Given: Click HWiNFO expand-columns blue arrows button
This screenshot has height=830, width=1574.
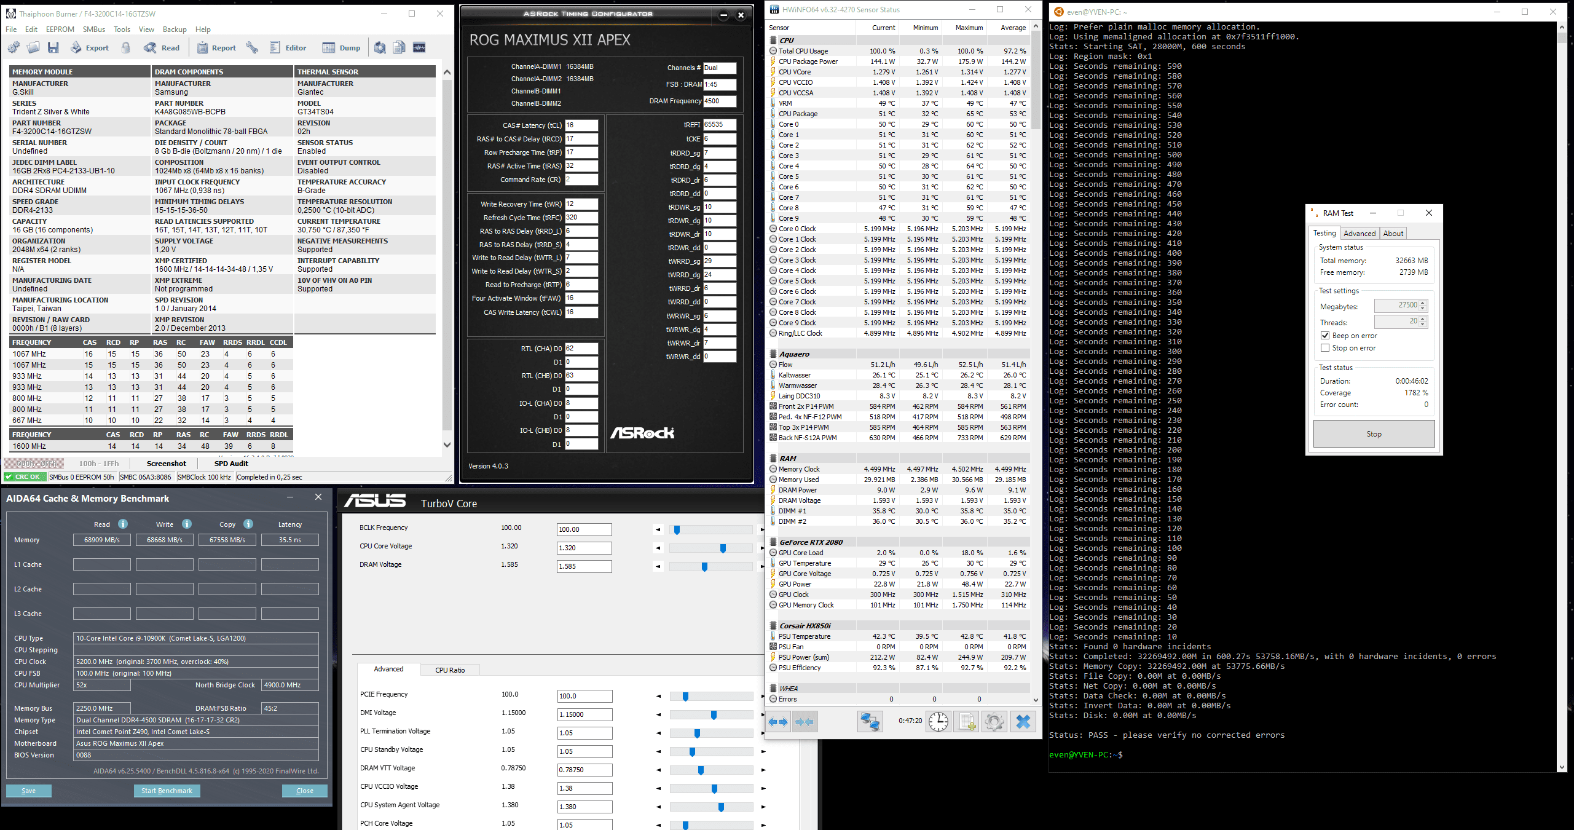Looking at the screenshot, I should [x=778, y=722].
